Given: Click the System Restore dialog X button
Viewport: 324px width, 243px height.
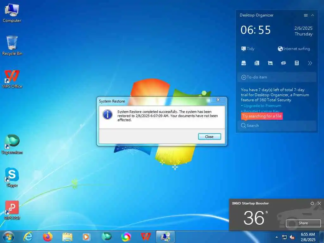Looking at the screenshot, I should pyautogui.click(x=218, y=100).
